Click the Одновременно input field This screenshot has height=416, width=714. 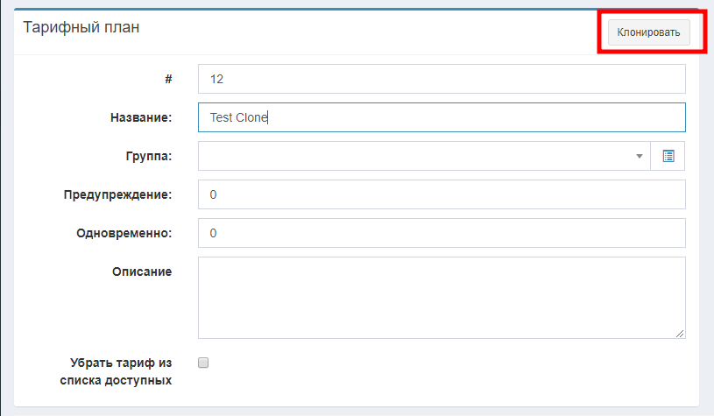442,233
